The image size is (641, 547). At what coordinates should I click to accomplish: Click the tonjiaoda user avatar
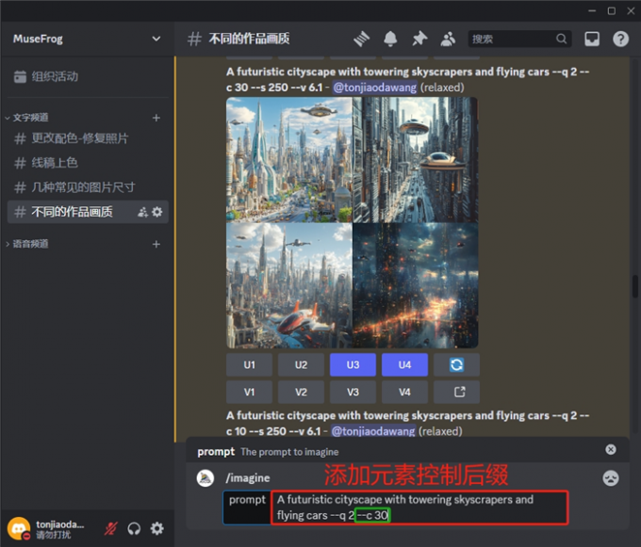click(x=19, y=528)
